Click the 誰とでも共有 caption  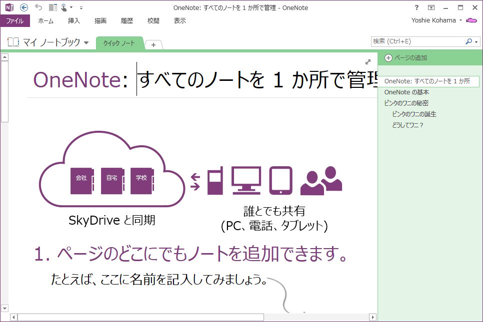[274, 211]
